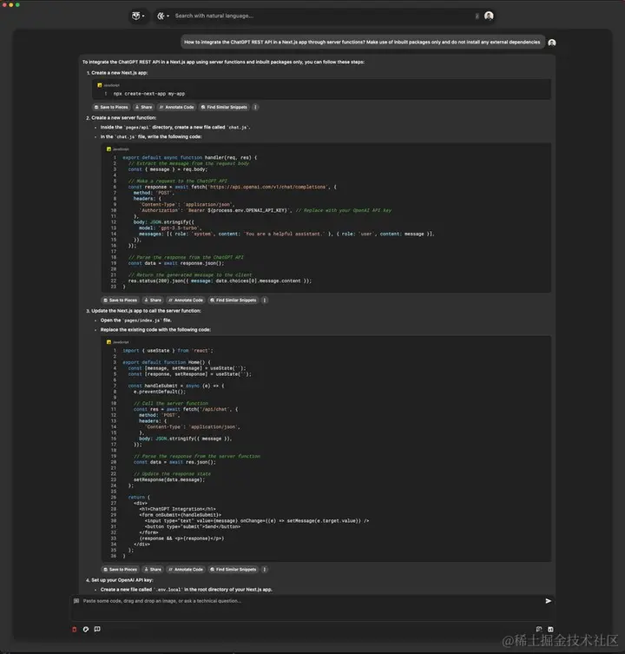Viewport: 625px width, 654px height.
Task: Annotate the npx create-next-app code
Action: pos(177,107)
